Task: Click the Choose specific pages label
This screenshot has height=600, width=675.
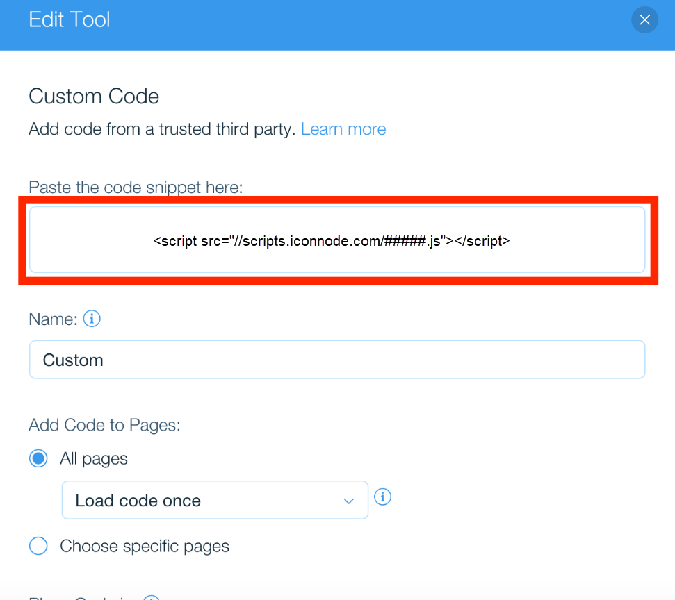Action: (x=144, y=547)
